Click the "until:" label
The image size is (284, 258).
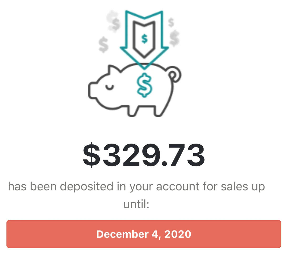(136, 204)
